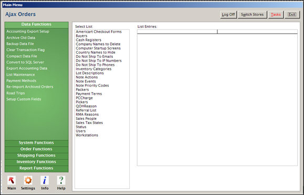The height and width of the screenshot is (195, 304).
Task: Open Compact Data File
Action: pos(22,56)
